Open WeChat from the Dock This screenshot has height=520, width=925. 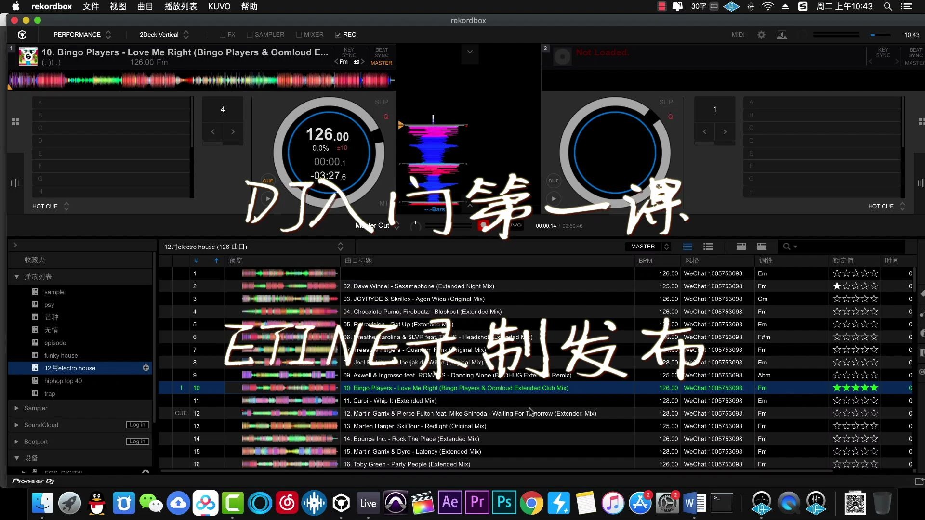(x=151, y=503)
